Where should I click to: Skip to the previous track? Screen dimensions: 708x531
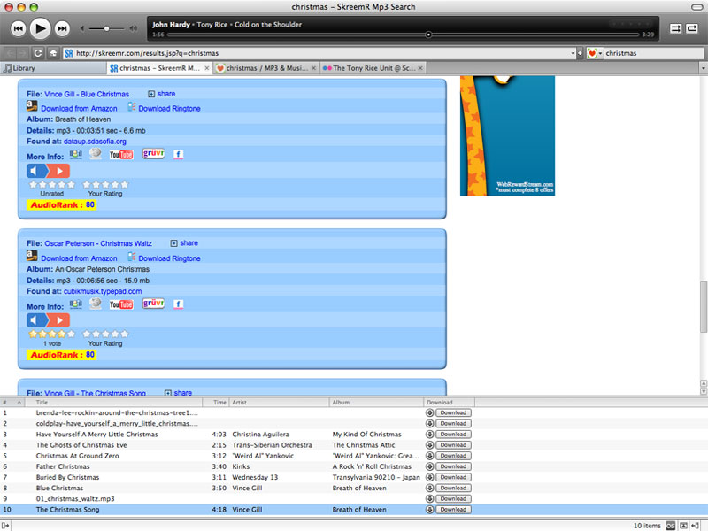click(18, 29)
